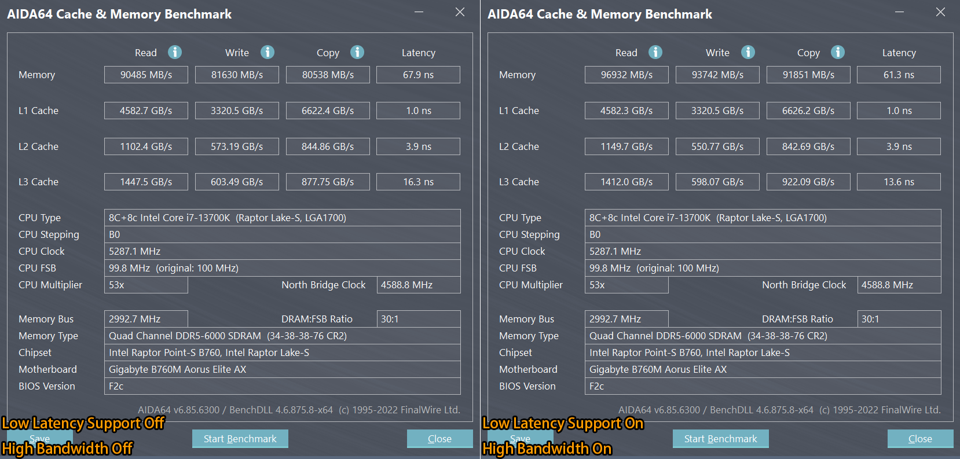Select Memory Copy 91851 MB/s field

point(808,75)
